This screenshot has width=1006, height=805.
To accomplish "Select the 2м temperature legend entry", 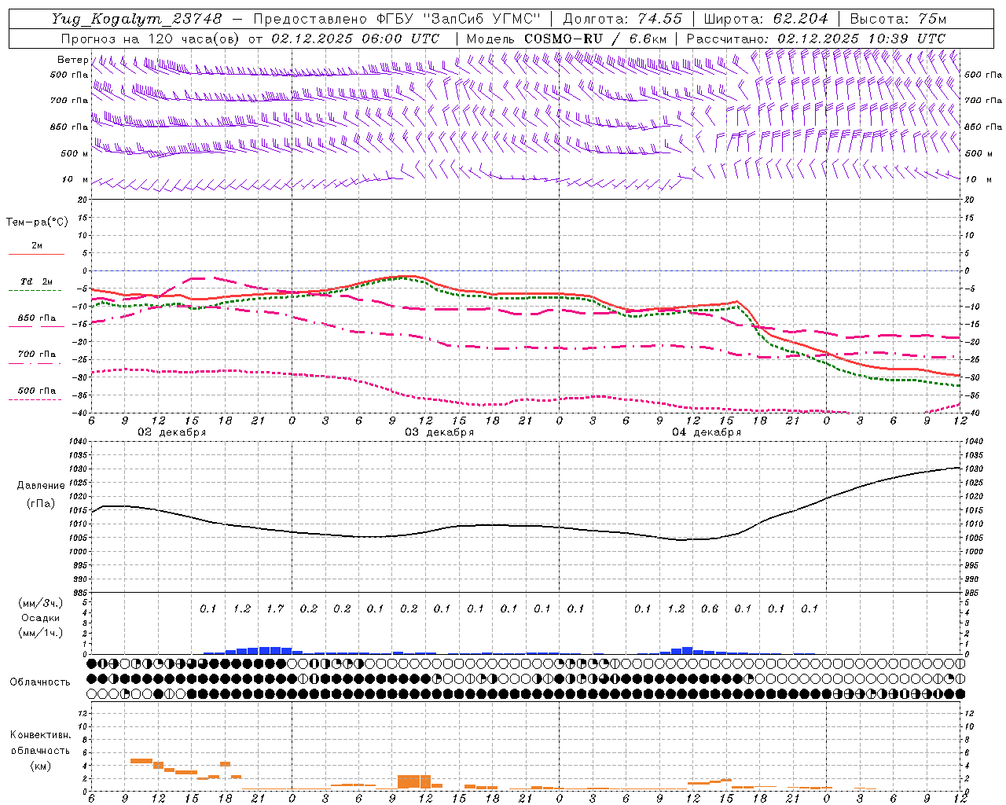I will click(37, 245).
